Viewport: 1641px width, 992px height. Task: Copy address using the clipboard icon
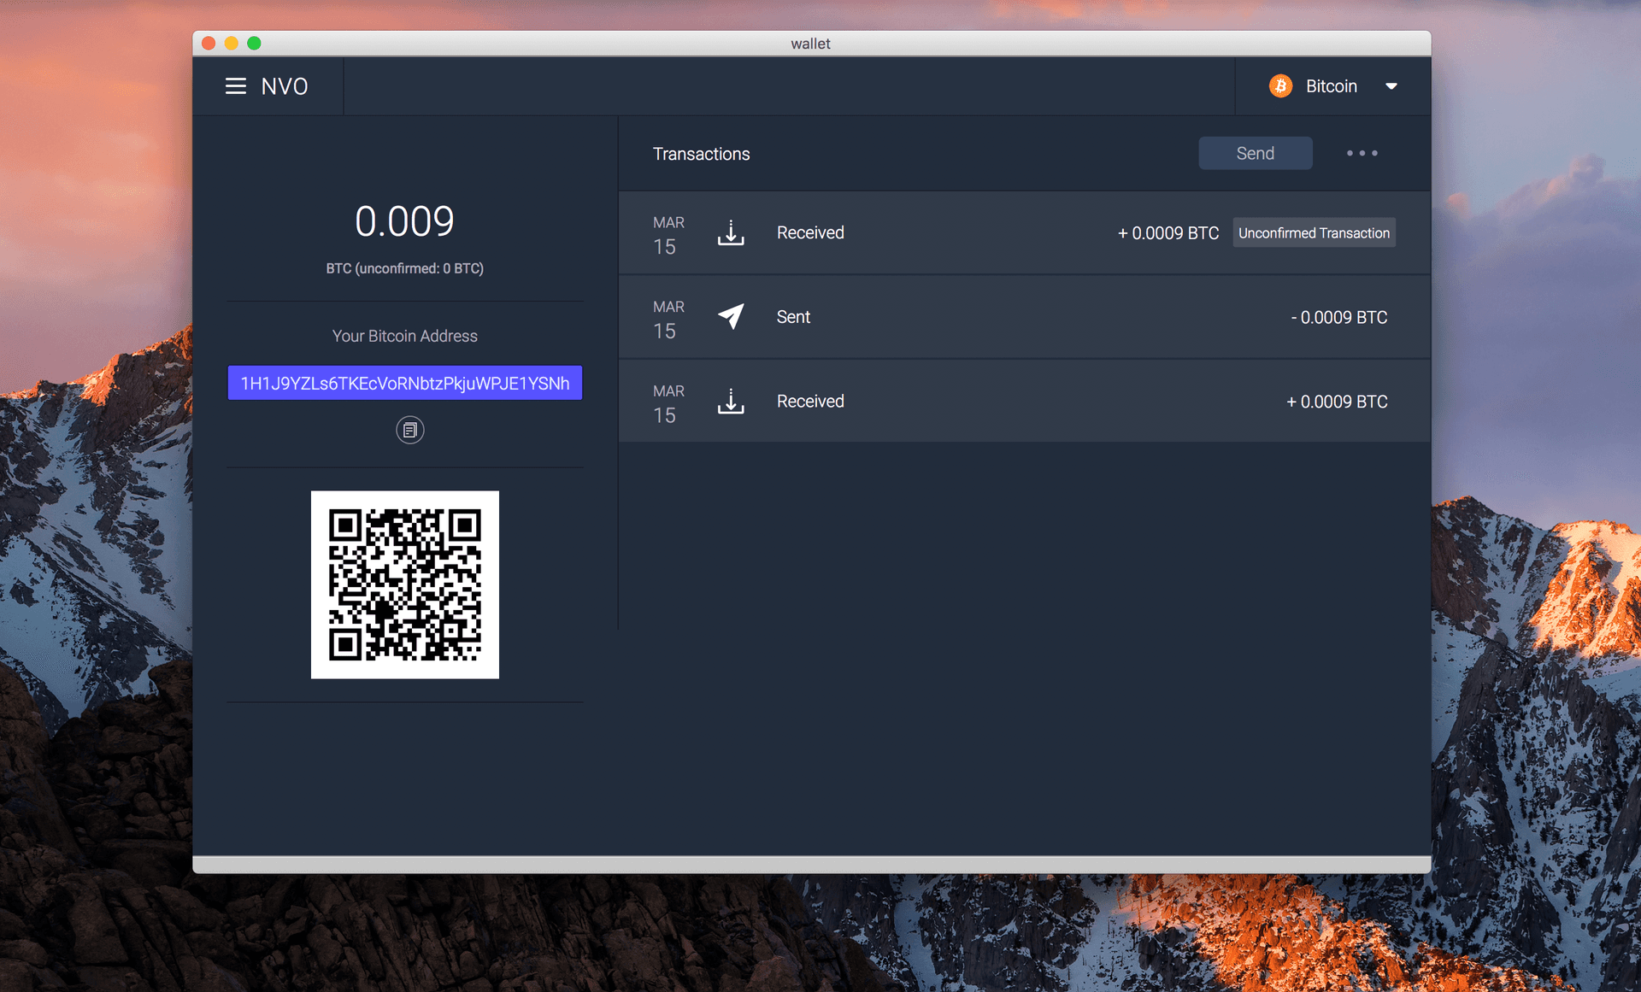[x=410, y=430]
